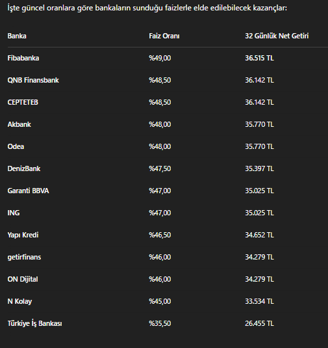Click Yapı Kredi in the list
The width and height of the screenshot is (328, 348).
tap(23, 235)
